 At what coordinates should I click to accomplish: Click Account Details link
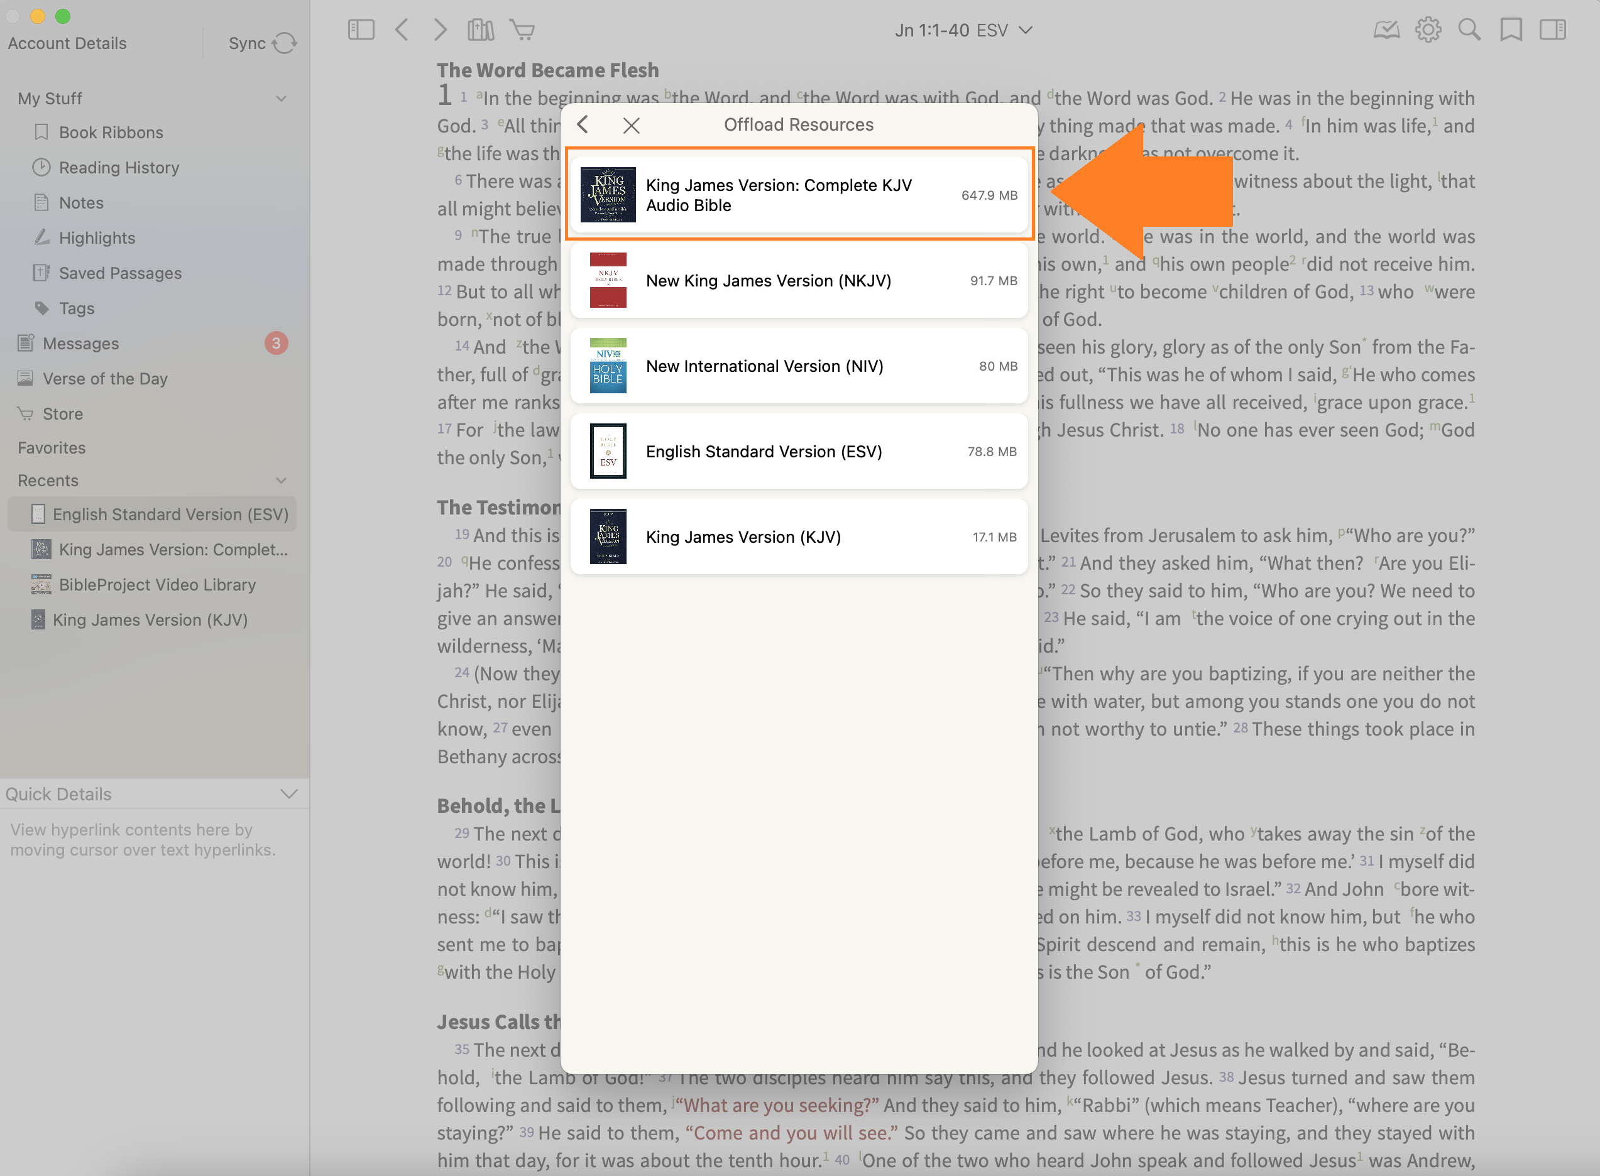(x=67, y=43)
